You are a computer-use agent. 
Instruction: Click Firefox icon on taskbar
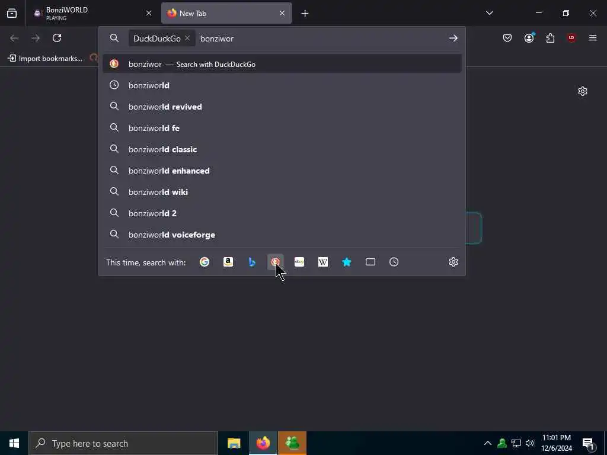(263, 443)
